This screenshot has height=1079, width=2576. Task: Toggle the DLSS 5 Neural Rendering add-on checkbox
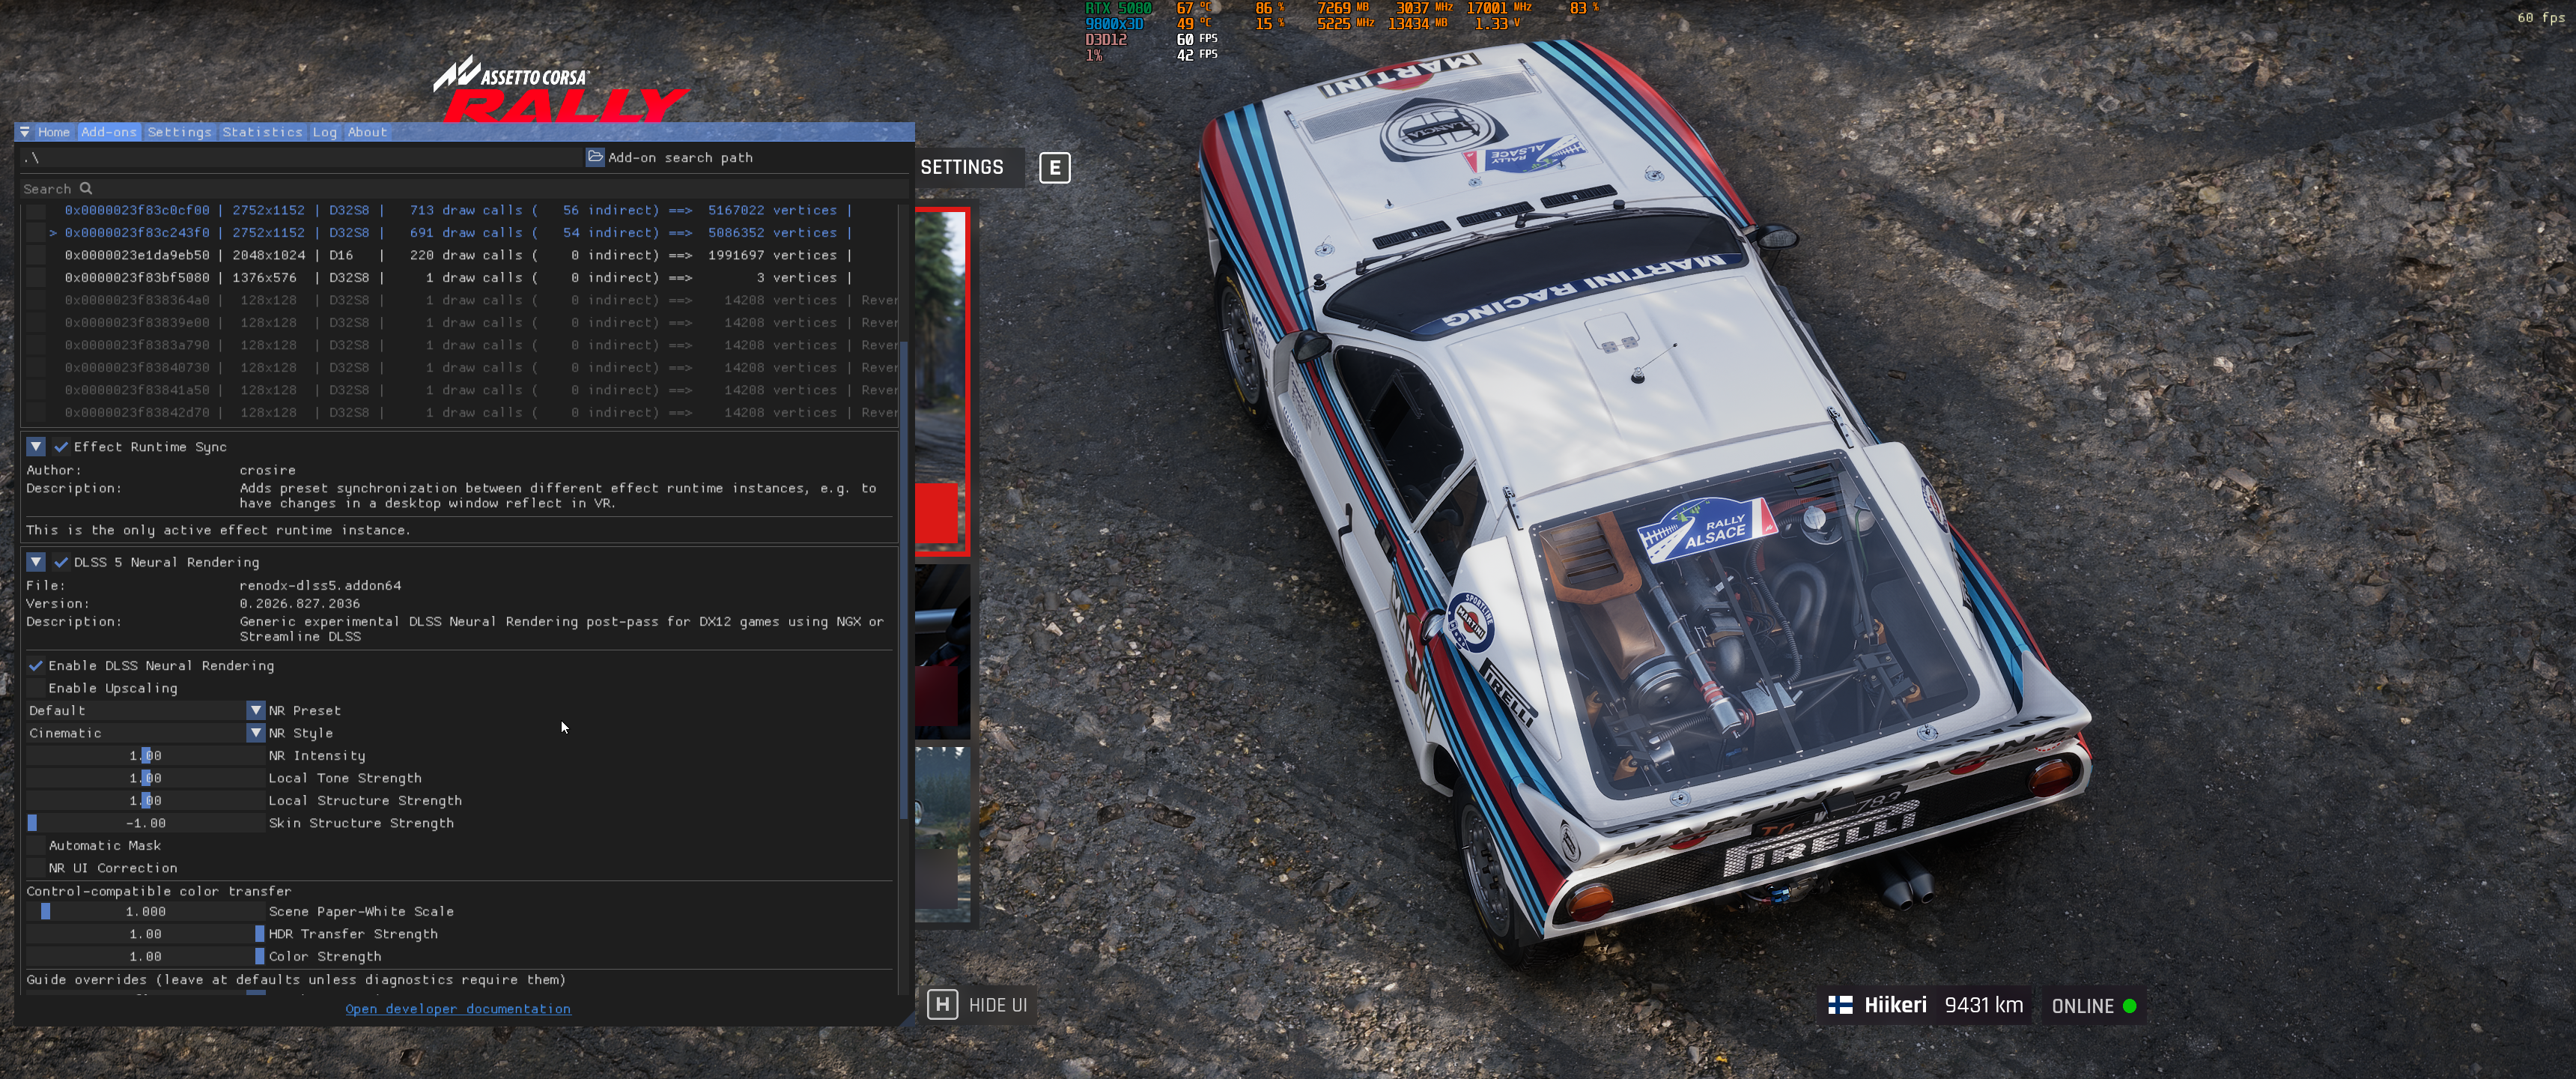pyautogui.click(x=61, y=563)
